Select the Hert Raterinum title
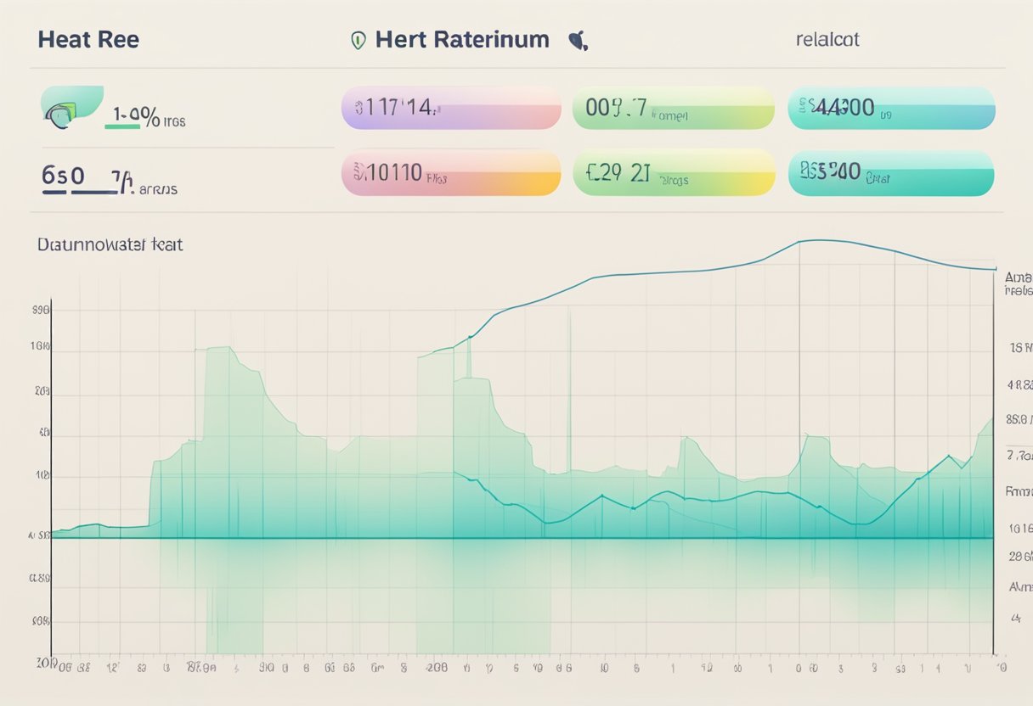 [x=462, y=40]
